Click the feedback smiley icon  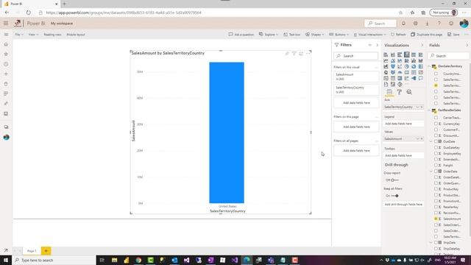click(x=451, y=24)
